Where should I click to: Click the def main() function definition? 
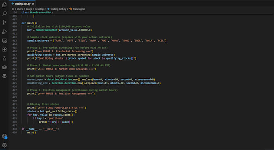(x=29, y=23)
